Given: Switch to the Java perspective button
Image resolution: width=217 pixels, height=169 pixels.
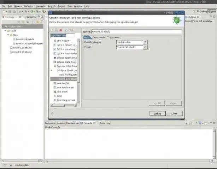Looking at the screenshot, I should tap(212, 12).
